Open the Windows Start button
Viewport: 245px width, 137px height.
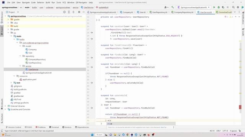[92, 135]
